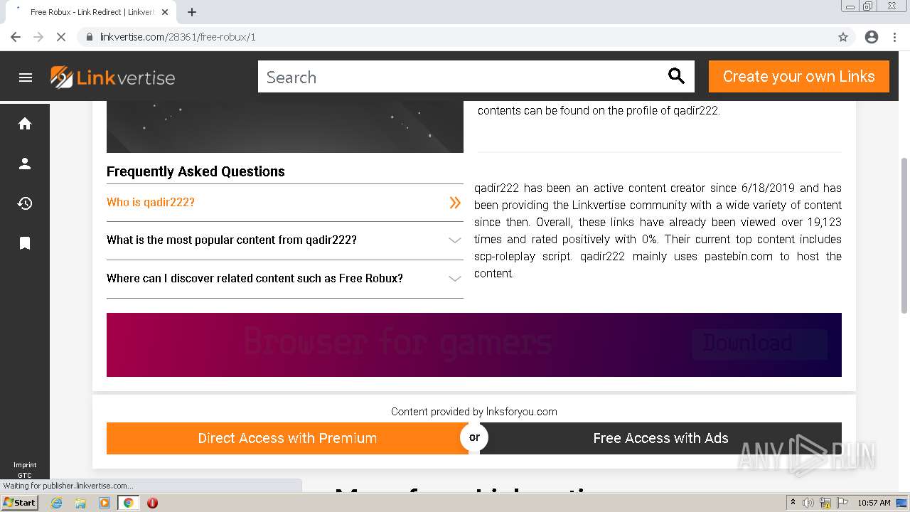
Task: Click the GTC link in the sidebar
Action: [25, 475]
